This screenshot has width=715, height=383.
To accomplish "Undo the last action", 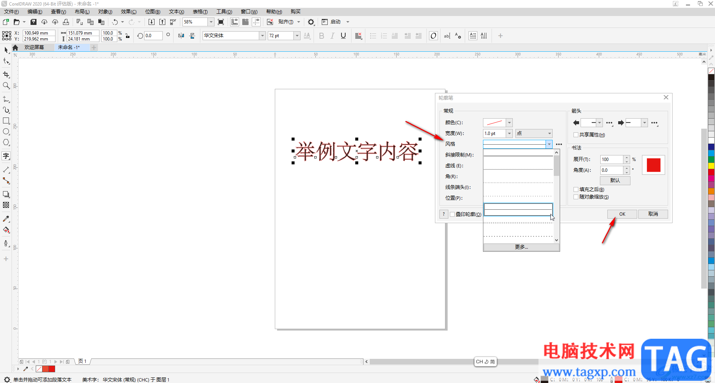I will tap(115, 22).
